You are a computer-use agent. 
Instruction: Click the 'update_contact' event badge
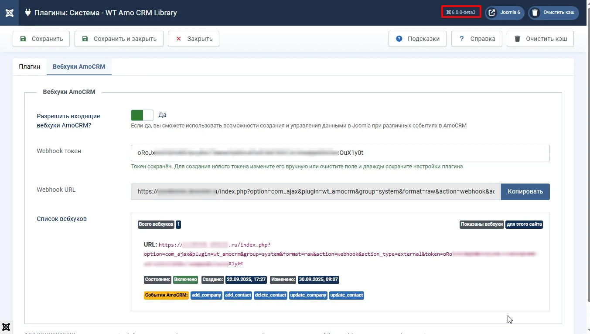[346, 295]
